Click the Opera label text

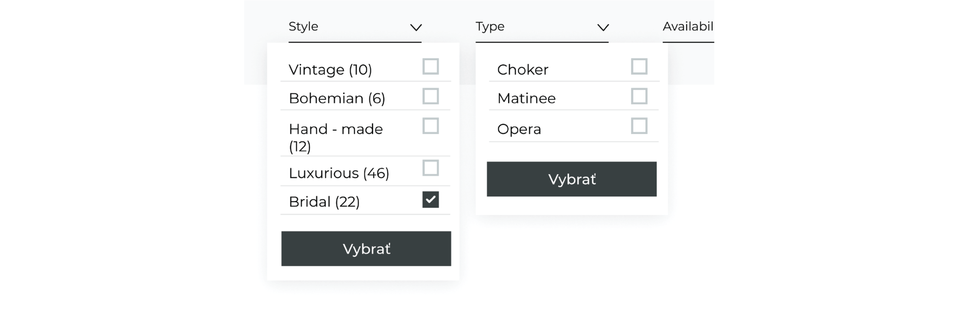click(519, 128)
